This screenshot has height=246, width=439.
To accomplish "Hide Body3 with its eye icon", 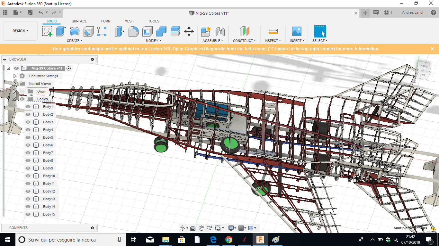I will point(28,122).
